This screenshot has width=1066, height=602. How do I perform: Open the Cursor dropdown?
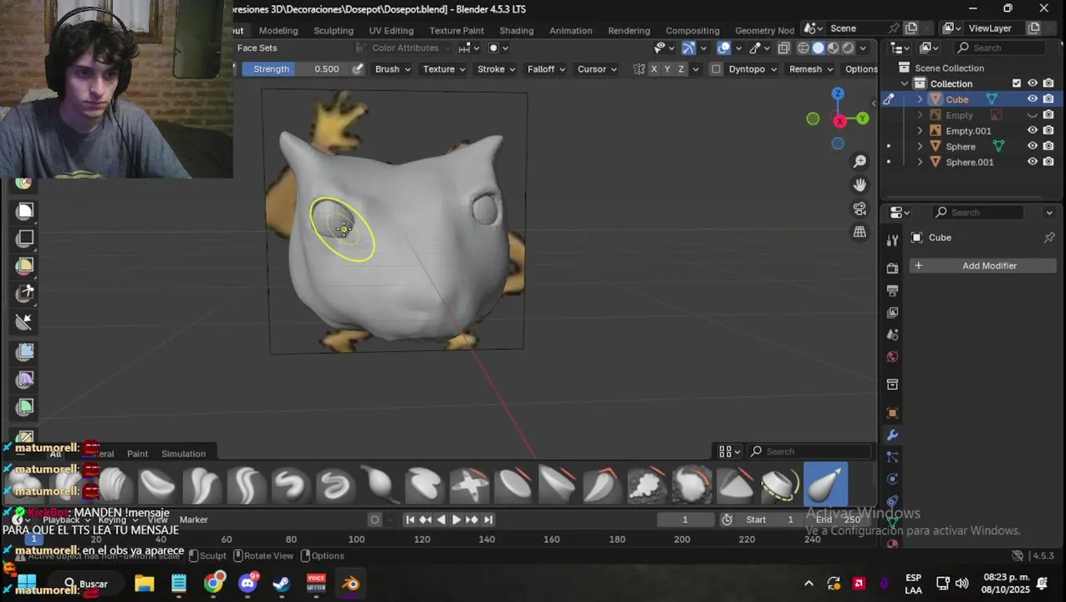click(597, 69)
